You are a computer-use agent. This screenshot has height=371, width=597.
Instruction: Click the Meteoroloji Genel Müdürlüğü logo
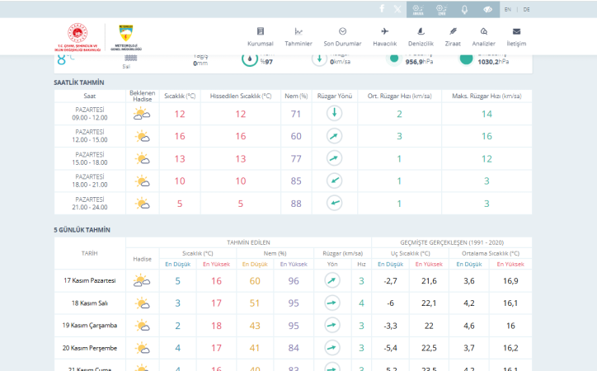tap(128, 37)
